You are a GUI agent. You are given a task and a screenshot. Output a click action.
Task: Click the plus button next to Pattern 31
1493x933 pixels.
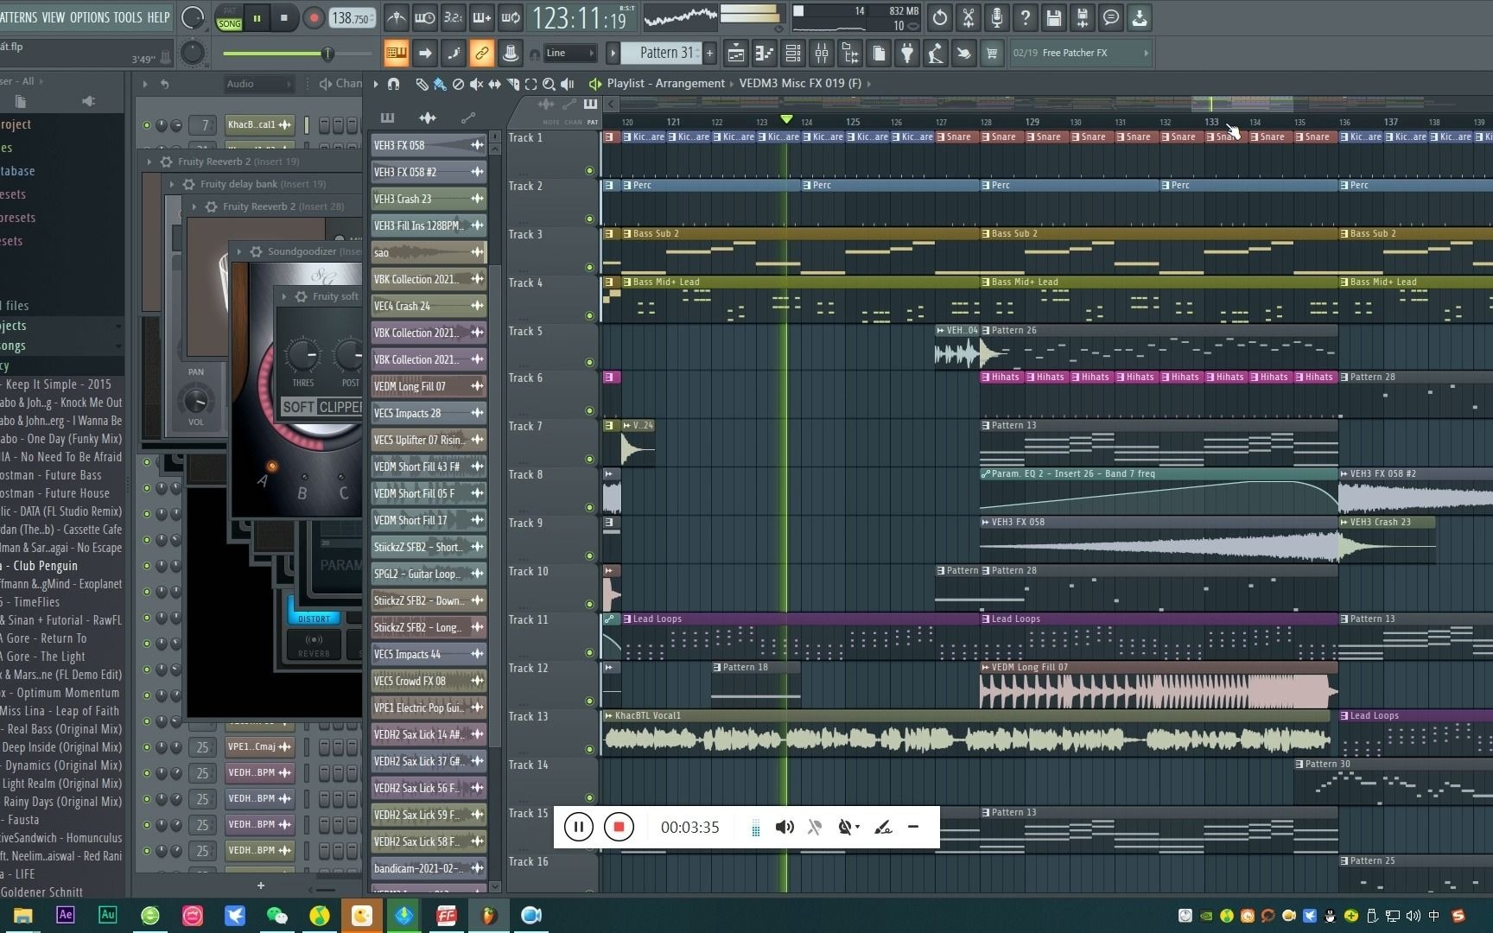click(710, 54)
